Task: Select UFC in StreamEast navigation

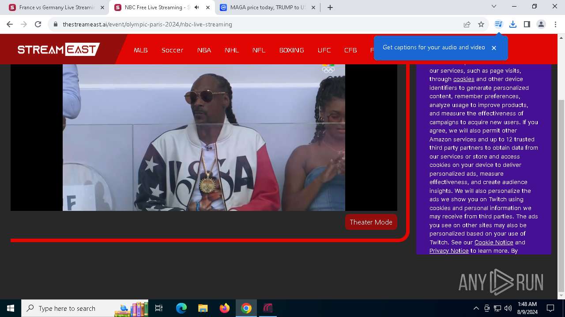Action: coord(324,50)
